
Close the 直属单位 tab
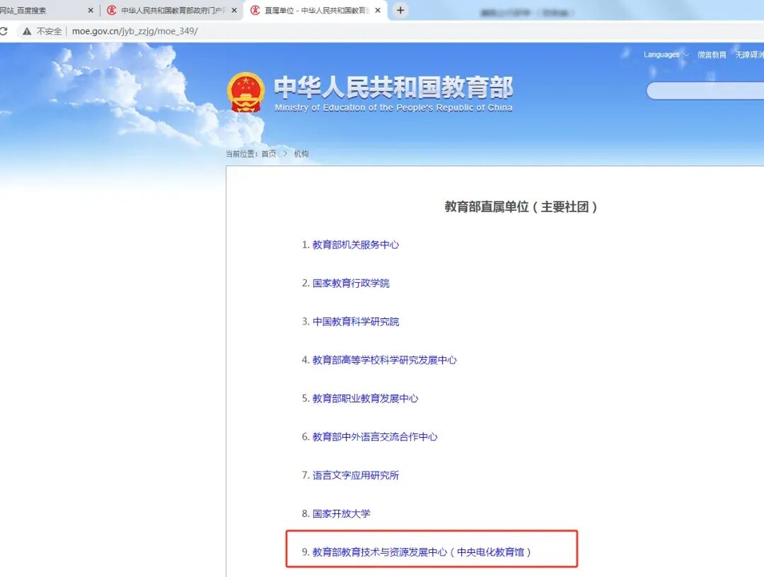[378, 10]
